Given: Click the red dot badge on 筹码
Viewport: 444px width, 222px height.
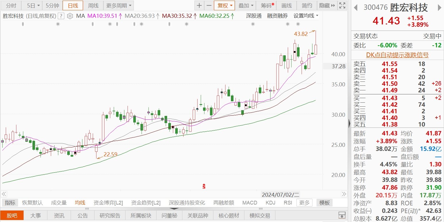Looking at the screenshot, I should click(273, 4).
